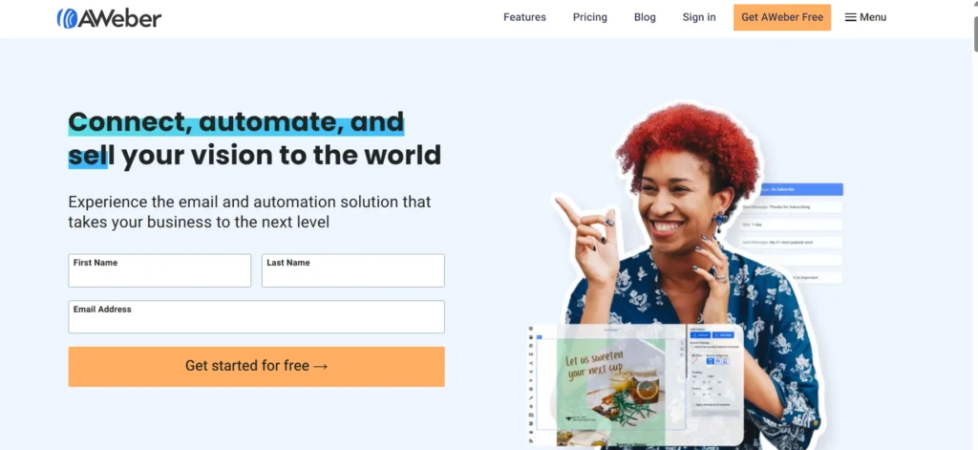The width and height of the screenshot is (978, 450).
Task: Click the Menu text label
Action: click(873, 17)
